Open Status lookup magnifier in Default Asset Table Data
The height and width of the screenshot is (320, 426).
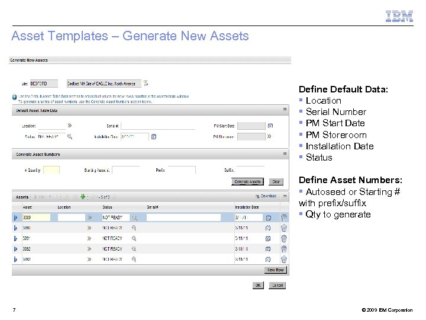click(70, 137)
